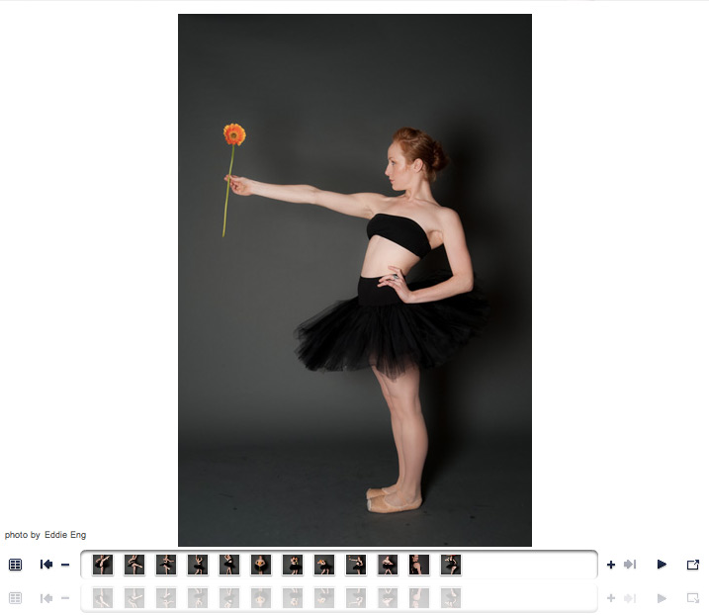This screenshot has height=615, width=709.
Task: Open the third thumbnail in the filmstrip
Action: [x=166, y=565]
